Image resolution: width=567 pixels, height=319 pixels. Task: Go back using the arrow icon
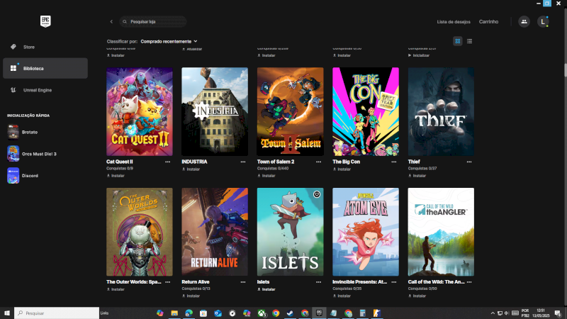(x=111, y=22)
